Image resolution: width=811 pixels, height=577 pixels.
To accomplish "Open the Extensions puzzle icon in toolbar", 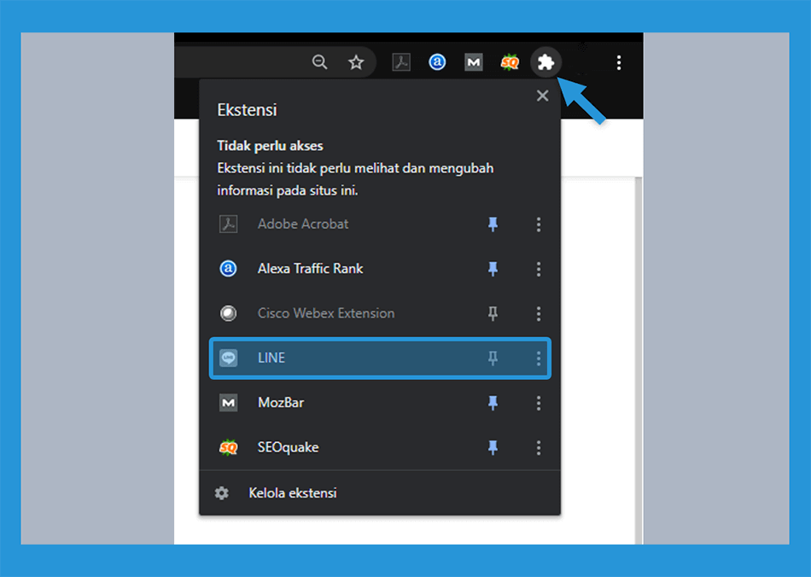I will (546, 62).
